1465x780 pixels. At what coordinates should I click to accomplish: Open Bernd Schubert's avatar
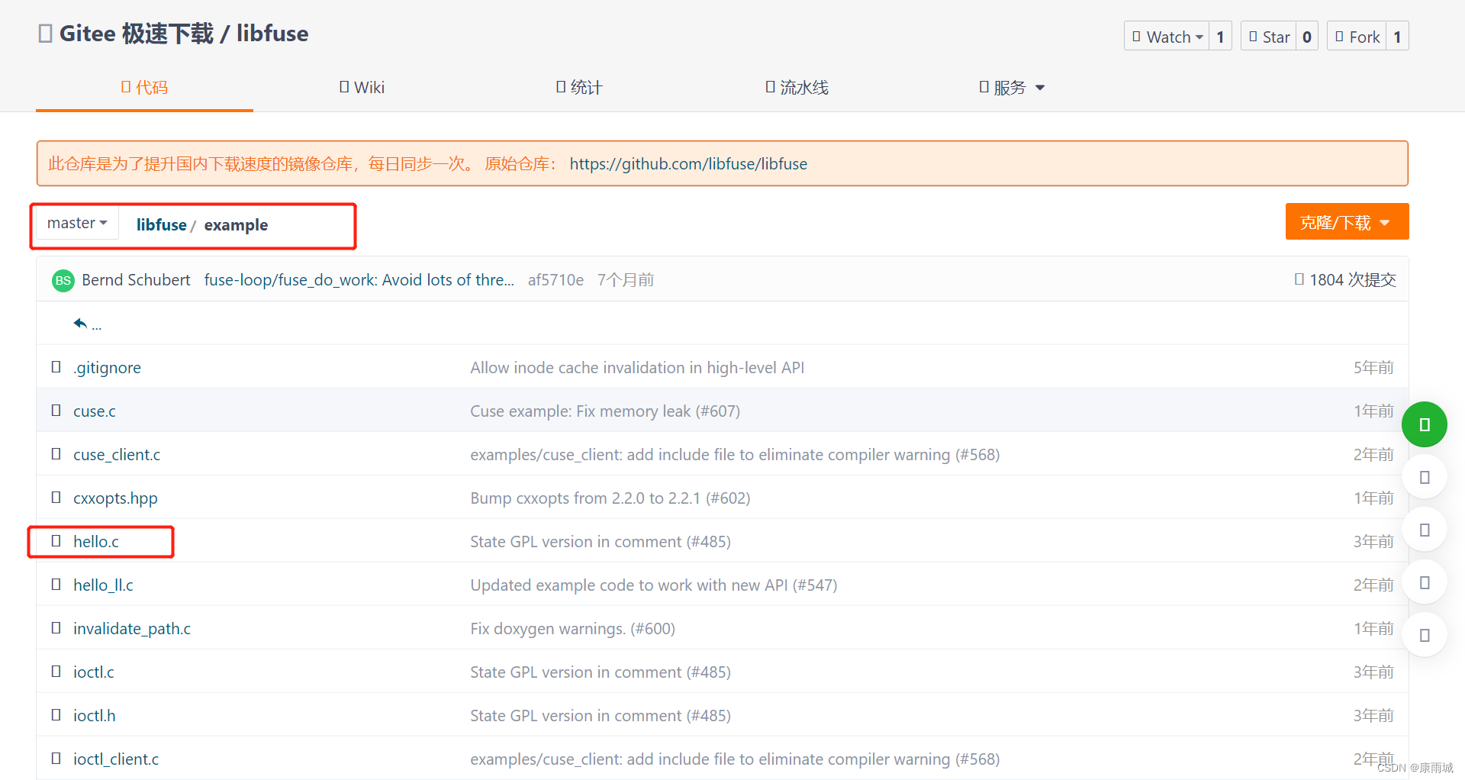pos(63,280)
